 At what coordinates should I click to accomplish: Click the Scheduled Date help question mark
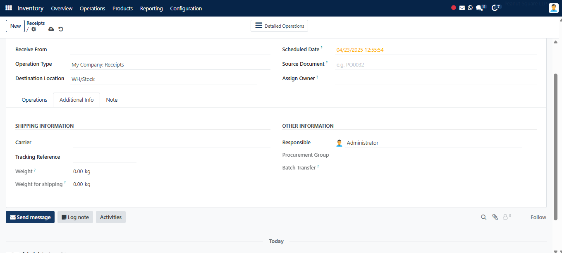click(x=322, y=48)
